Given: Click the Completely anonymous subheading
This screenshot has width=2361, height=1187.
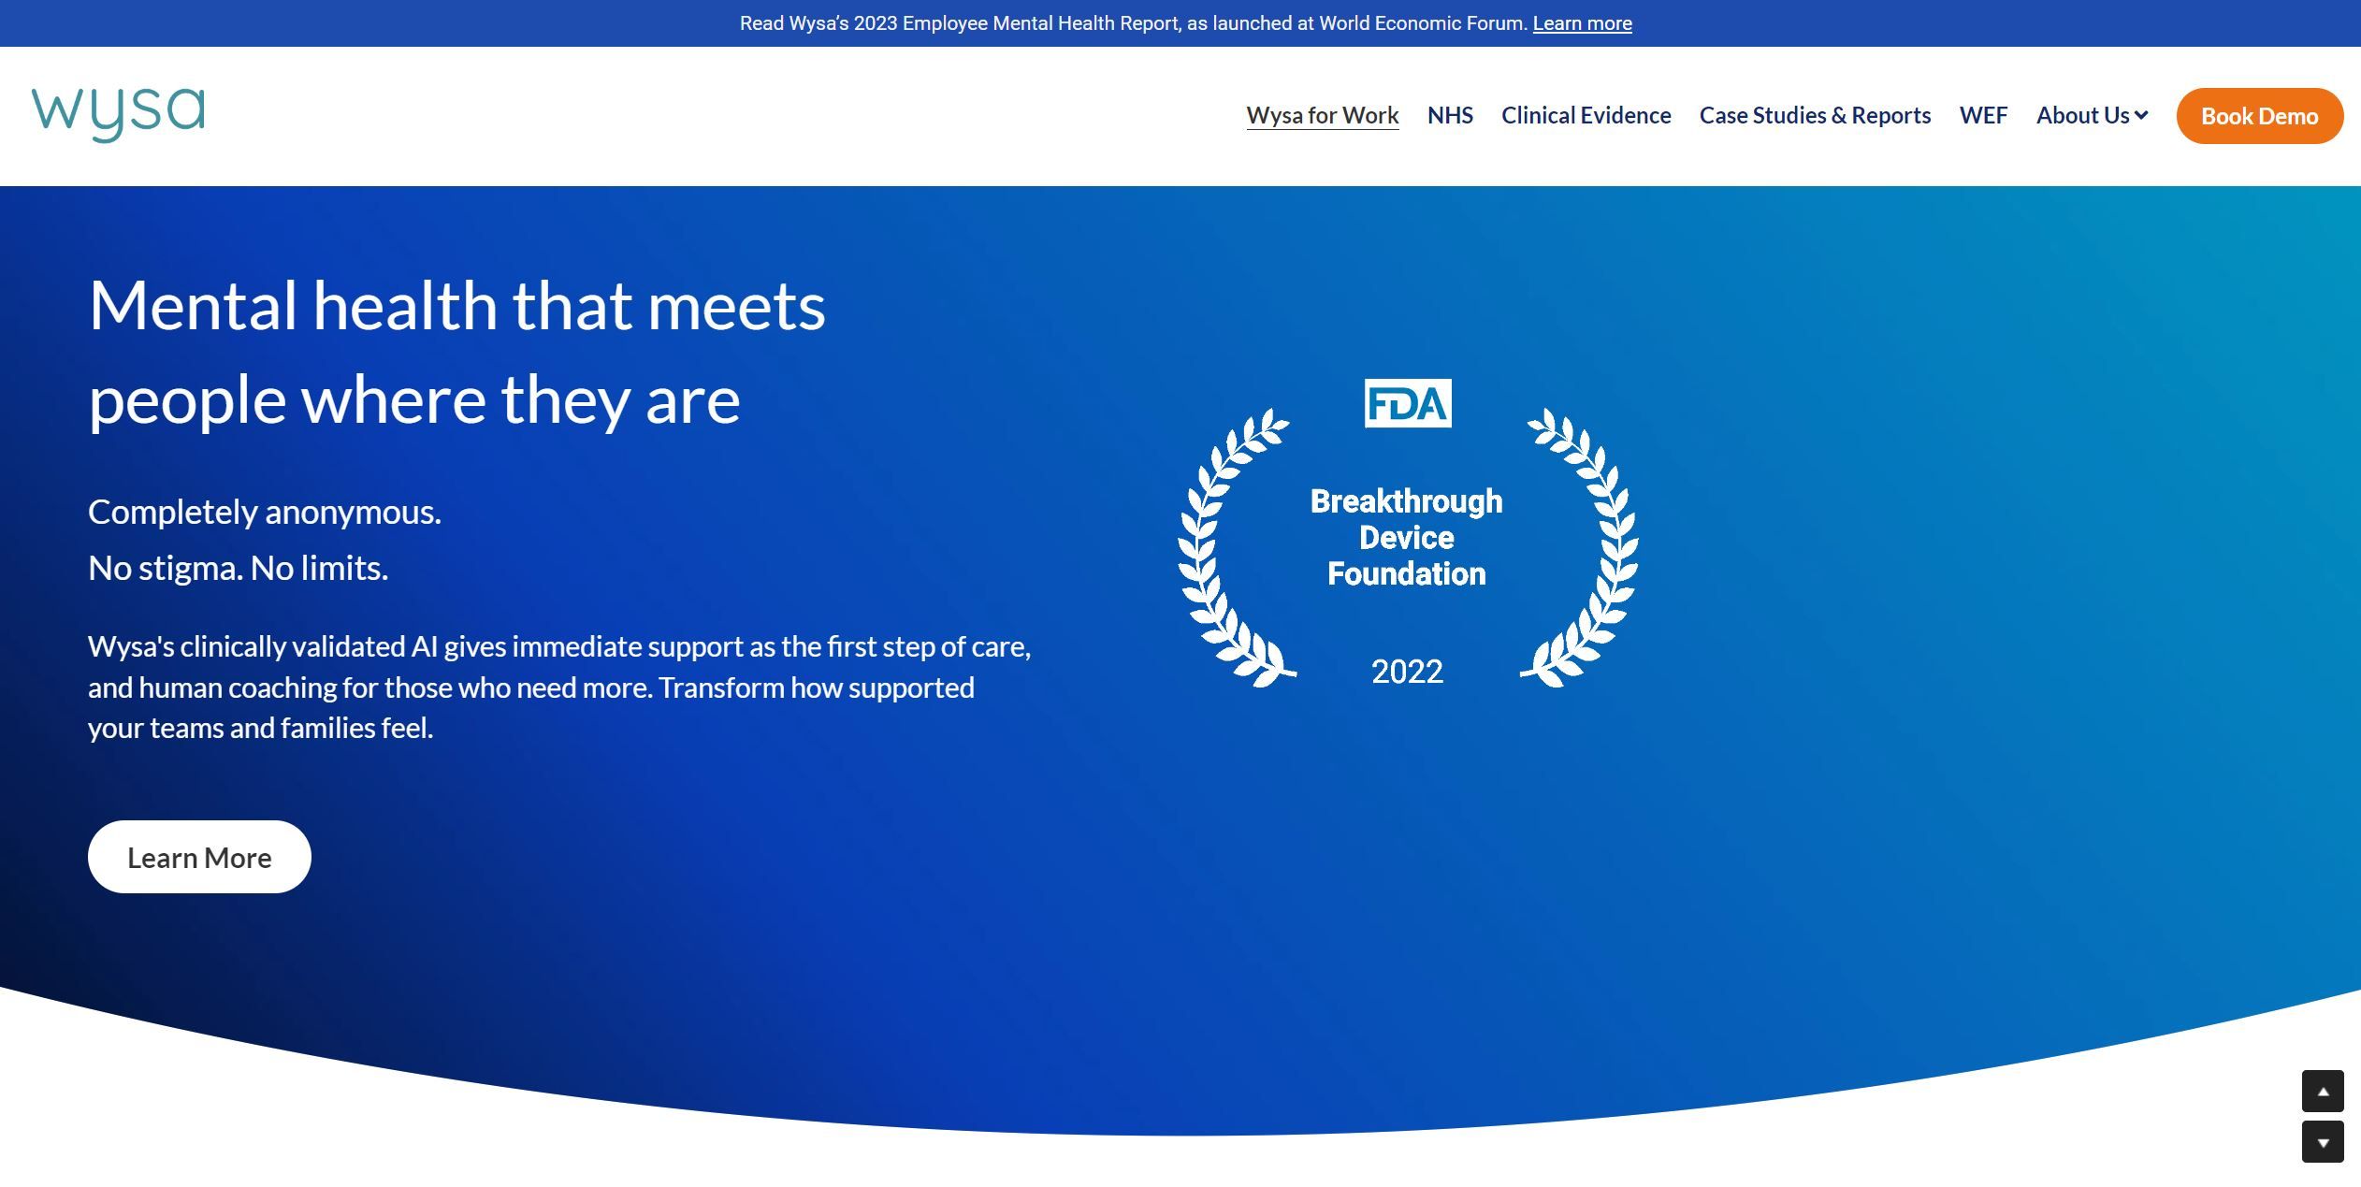Looking at the screenshot, I should point(264,512).
